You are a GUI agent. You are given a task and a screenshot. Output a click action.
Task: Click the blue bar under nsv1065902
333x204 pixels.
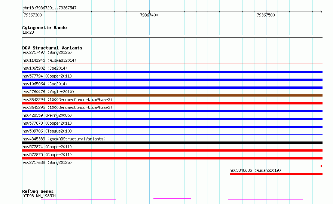pos(172,72)
